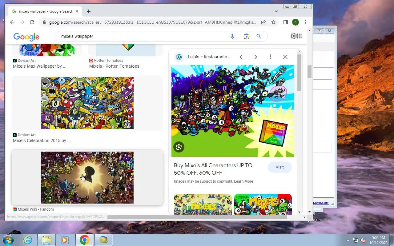Reload the Google search page
This screenshot has height=246, width=394.
pyautogui.click(x=32, y=22)
